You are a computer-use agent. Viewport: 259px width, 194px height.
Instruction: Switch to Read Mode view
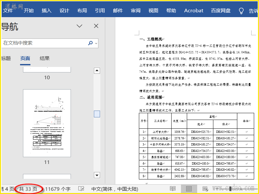[x=173, y=189]
